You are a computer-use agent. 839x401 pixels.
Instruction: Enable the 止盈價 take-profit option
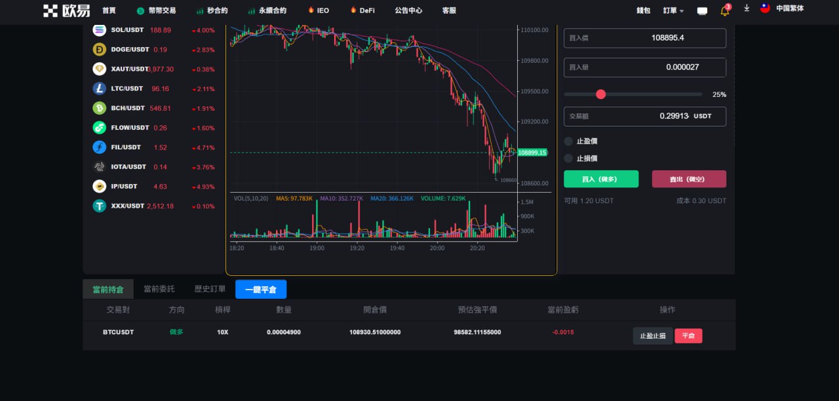click(x=568, y=141)
